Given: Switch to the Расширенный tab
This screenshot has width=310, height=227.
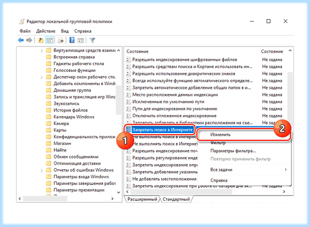Looking at the screenshot, I should coord(142,199).
